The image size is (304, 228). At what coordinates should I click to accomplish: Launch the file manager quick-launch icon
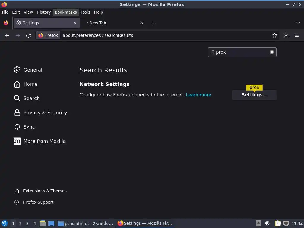click(x=43, y=223)
